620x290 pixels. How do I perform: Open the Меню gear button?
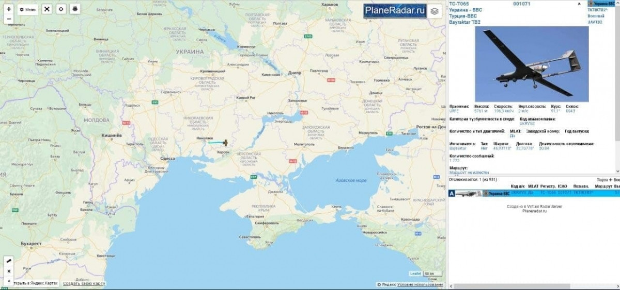click(28, 9)
